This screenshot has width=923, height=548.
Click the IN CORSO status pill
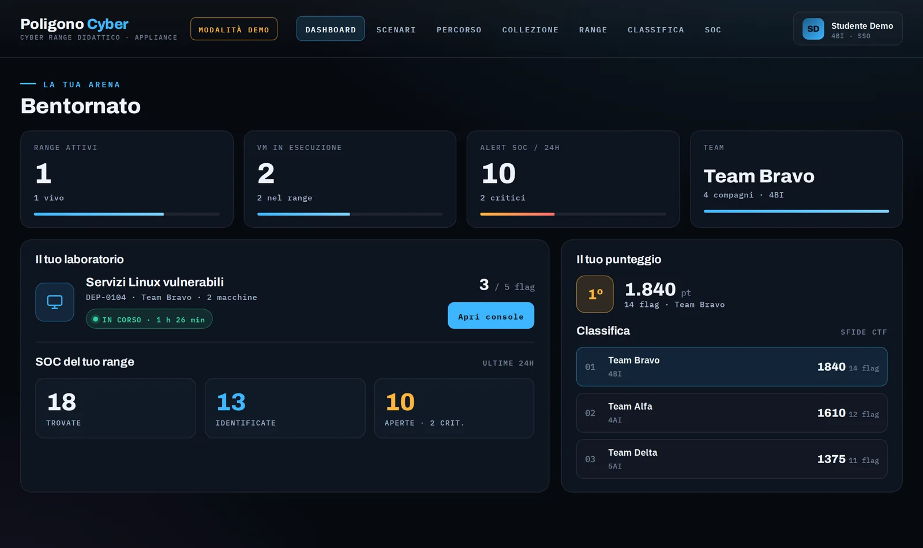(149, 319)
